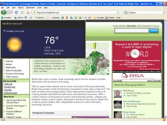The image size is (167, 125).
Task: Open the Bookmarks menu
Action: point(30,8)
